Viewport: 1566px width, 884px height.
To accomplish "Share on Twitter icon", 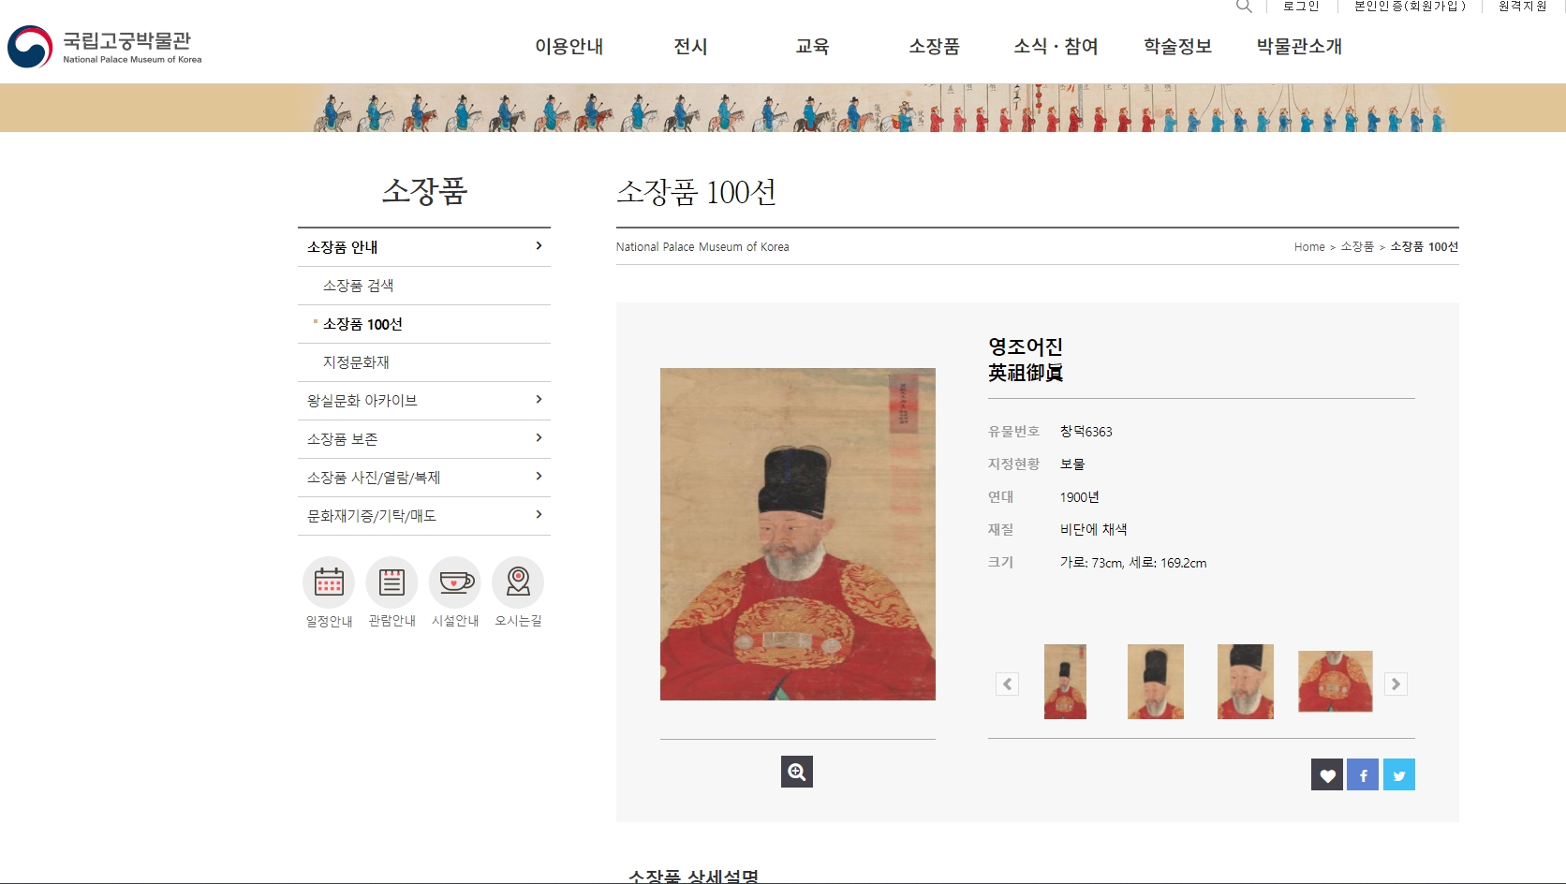I will point(1399,774).
